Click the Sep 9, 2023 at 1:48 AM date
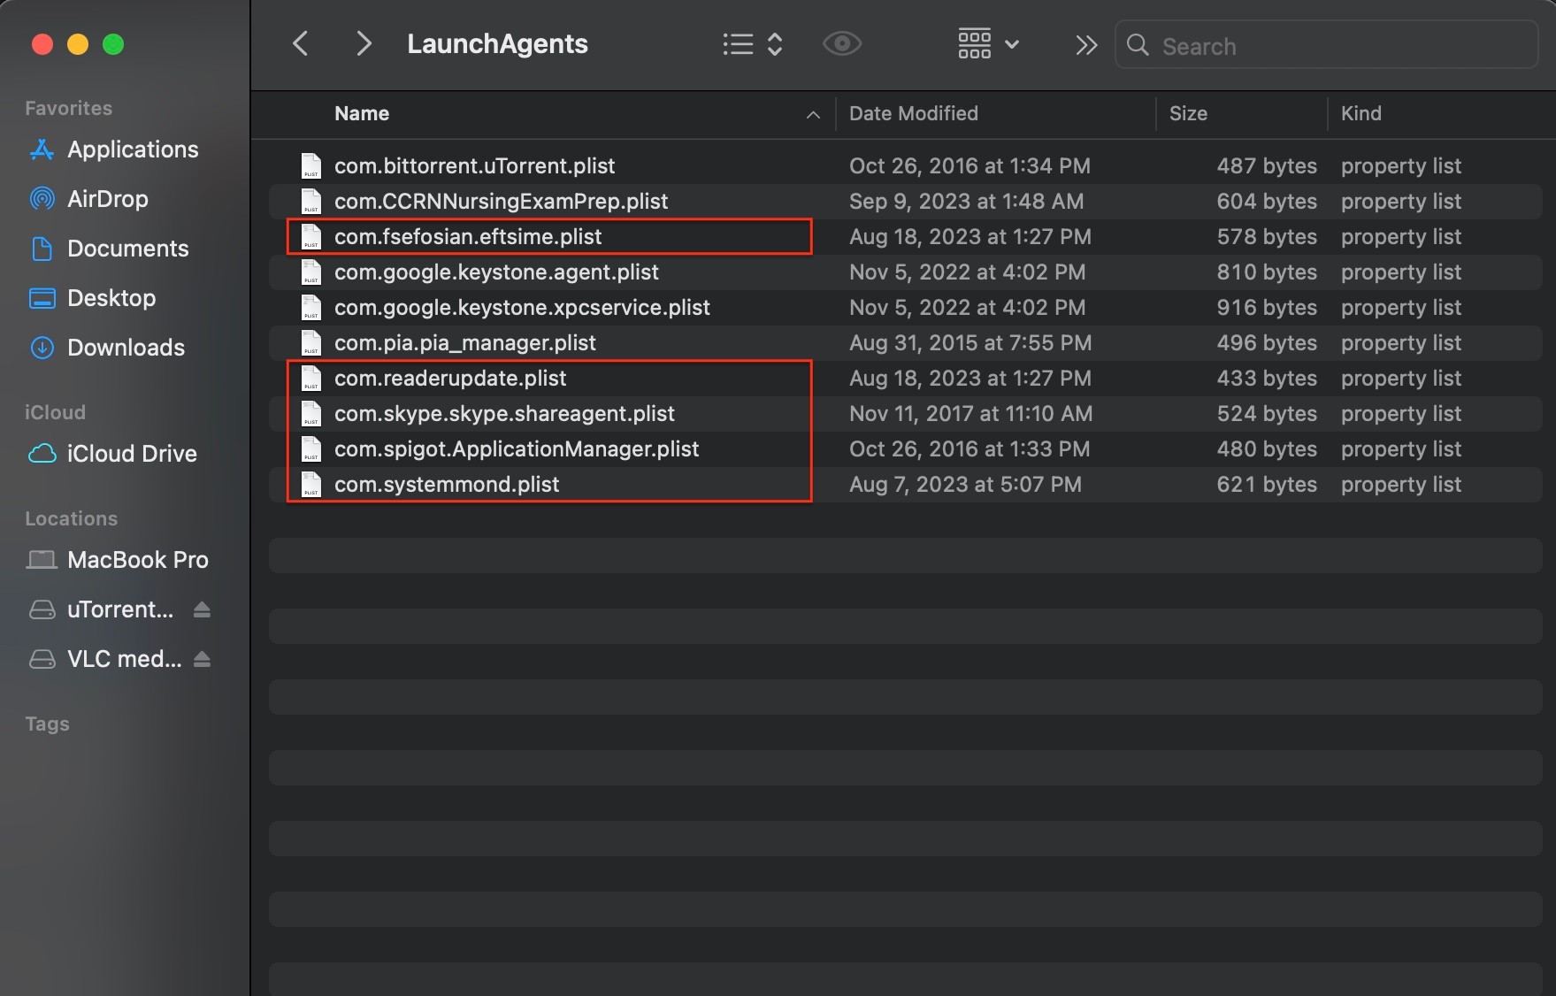Image resolution: width=1556 pixels, height=996 pixels. tap(966, 201)
